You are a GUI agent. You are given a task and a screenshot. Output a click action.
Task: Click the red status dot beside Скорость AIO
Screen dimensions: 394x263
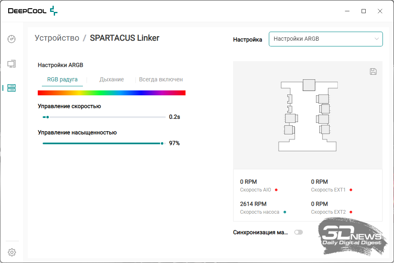pos(276,190)
